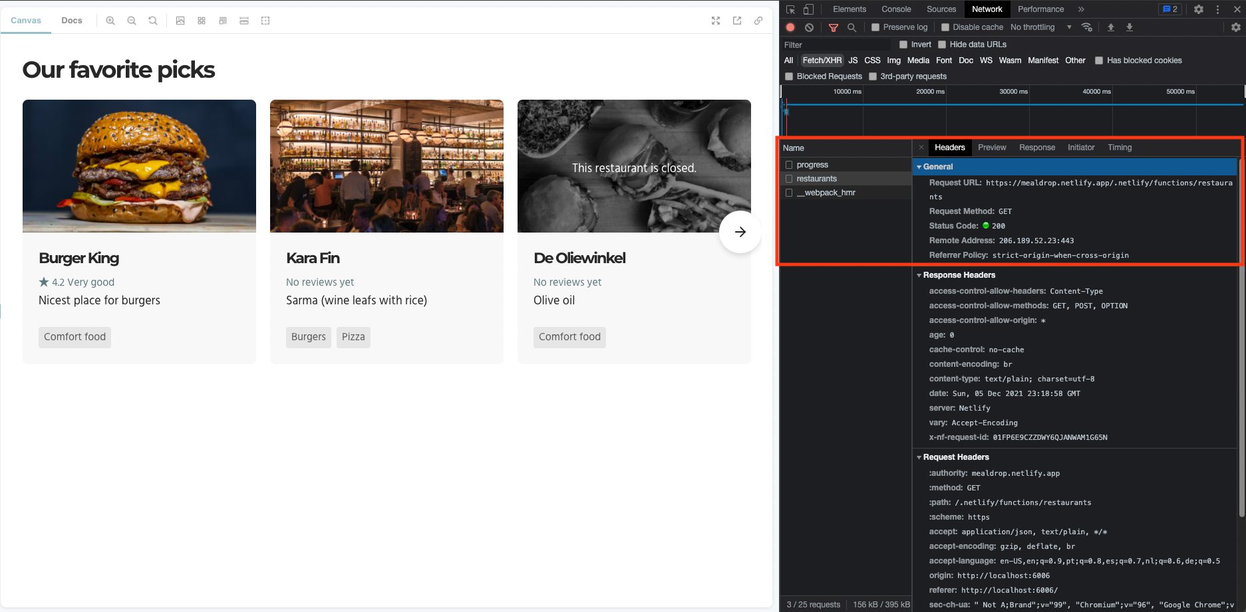The width and height of the screenshot is (1246, 612).
Task: Check 3rd-party requests checkbox
Action: coord(873,76)
